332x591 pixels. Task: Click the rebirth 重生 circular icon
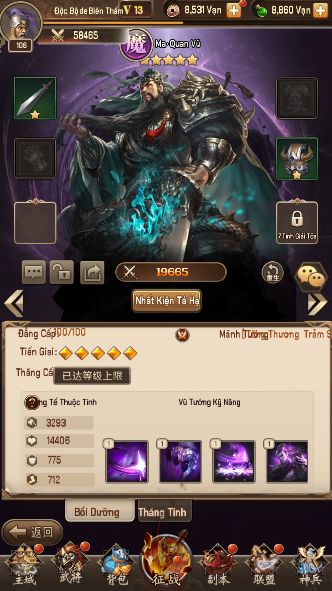coord(273,272)
